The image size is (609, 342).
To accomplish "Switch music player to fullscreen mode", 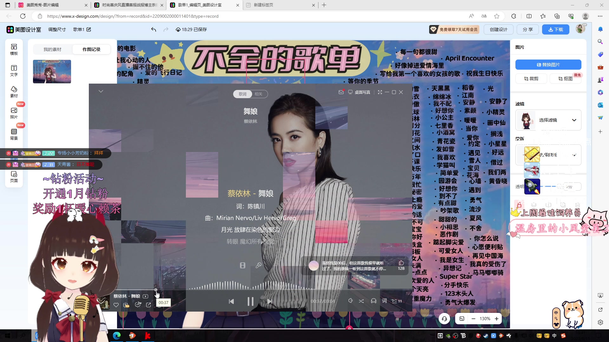I will click(x=380, y=92).
